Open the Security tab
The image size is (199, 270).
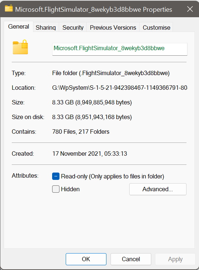[73, 27]
